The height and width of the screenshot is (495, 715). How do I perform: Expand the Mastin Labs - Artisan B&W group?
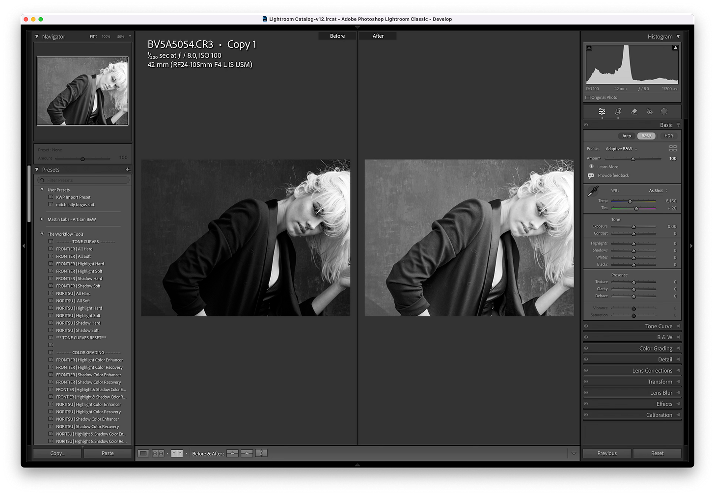click(x=42, y=219)
